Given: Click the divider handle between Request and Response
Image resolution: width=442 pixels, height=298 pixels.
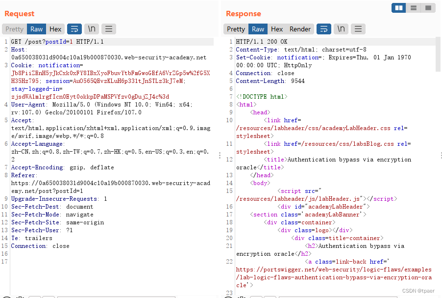Looking at the screenshot, I should tap(220, 155).
